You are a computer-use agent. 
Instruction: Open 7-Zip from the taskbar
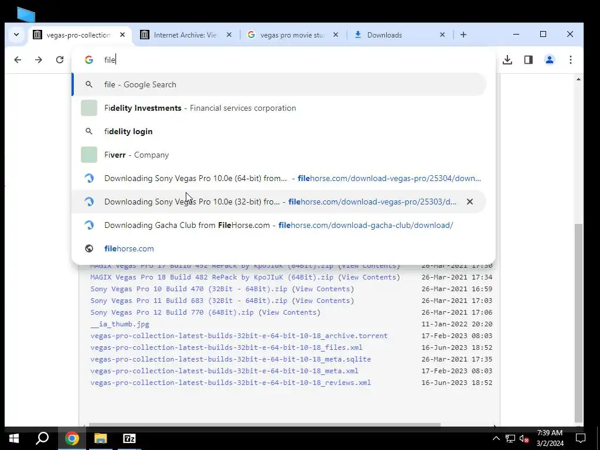129,438
